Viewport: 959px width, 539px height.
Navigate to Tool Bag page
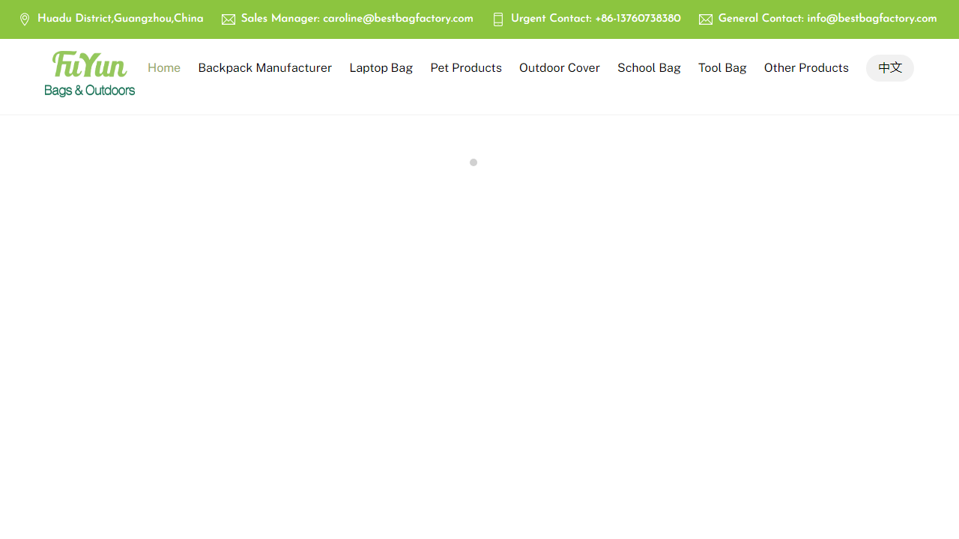tap(722, 68)
